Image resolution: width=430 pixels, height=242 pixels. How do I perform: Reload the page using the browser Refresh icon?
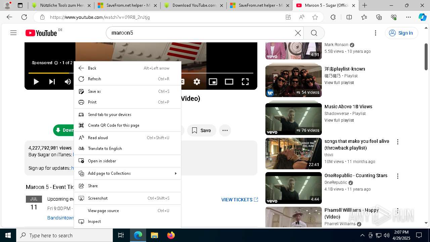tap(24, 17)
